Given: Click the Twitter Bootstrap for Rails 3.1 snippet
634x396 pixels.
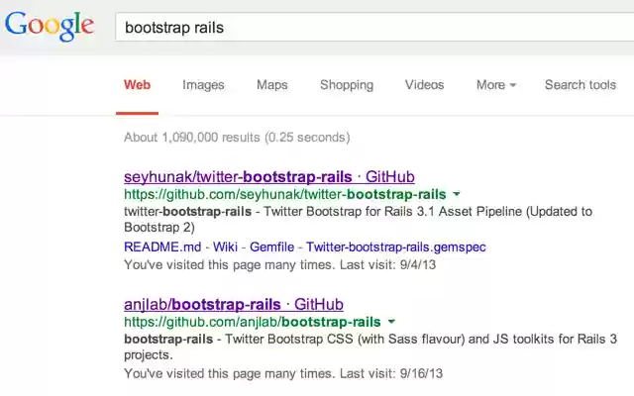Looking at the screenshot, I should click(358, 220).
